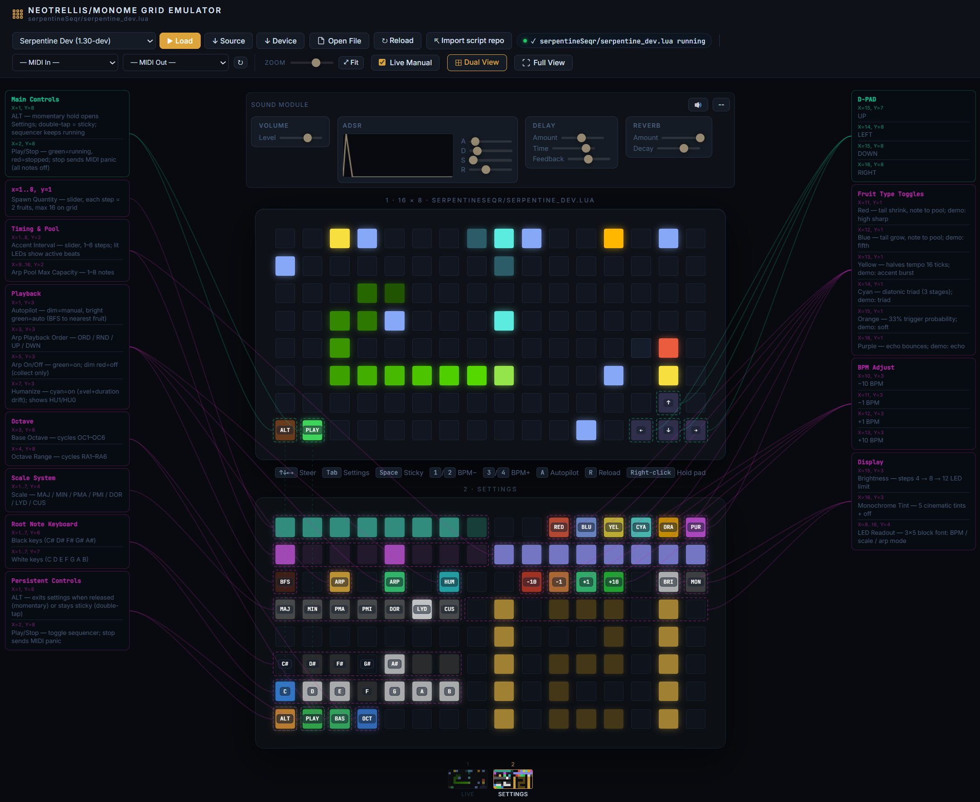
Task: Click the Reload button
Action: pos(397,41)
